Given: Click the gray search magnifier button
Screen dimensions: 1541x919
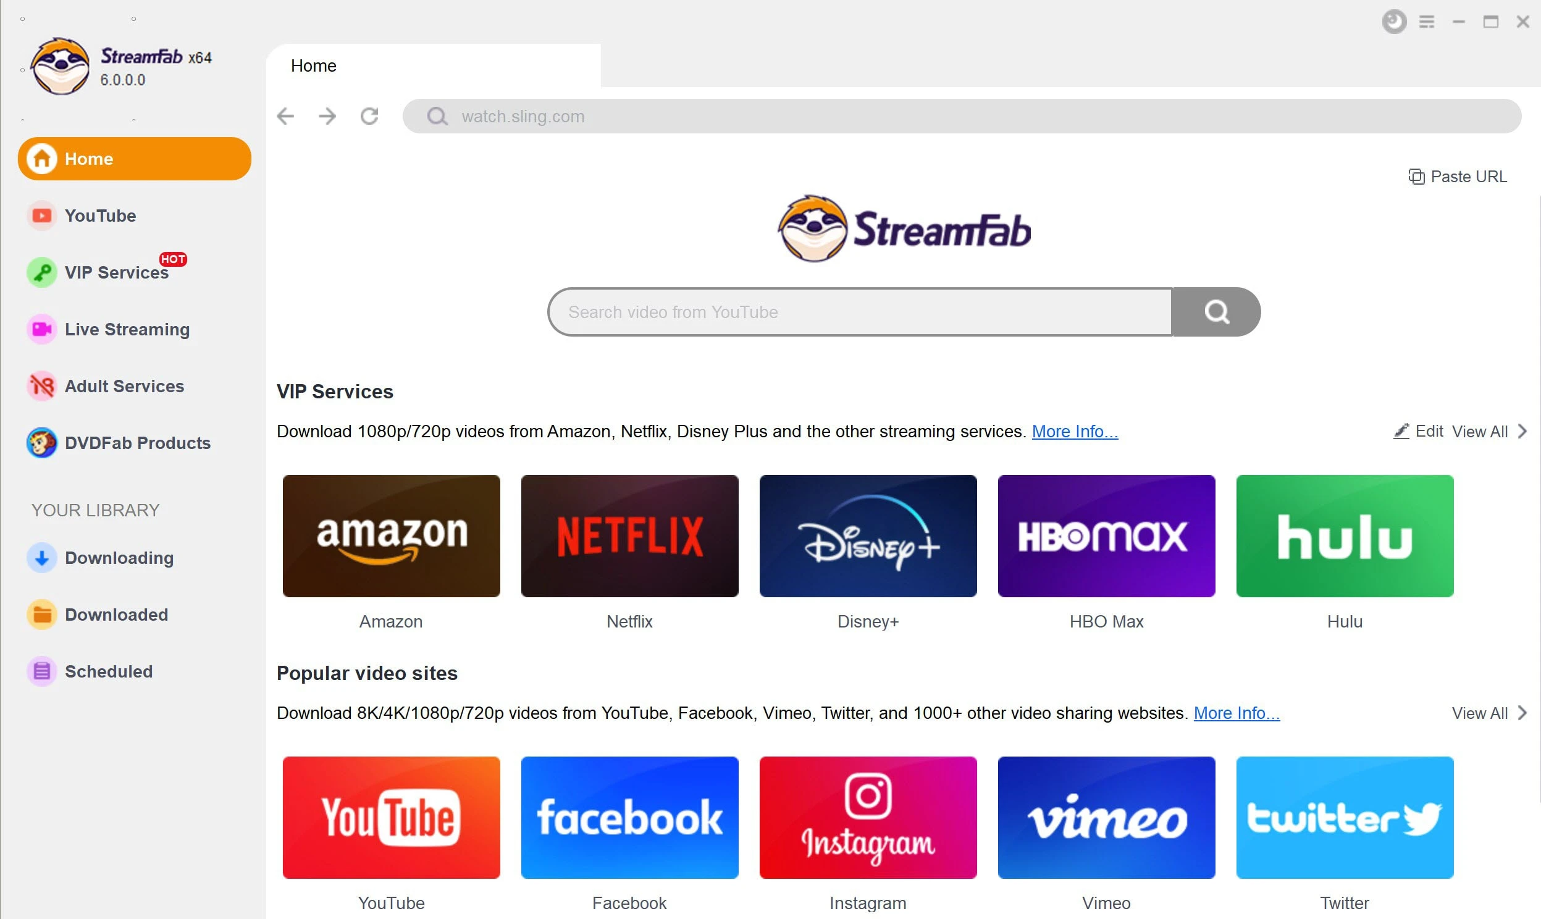Looking at the screenshot, I should tap(1216, 312).
